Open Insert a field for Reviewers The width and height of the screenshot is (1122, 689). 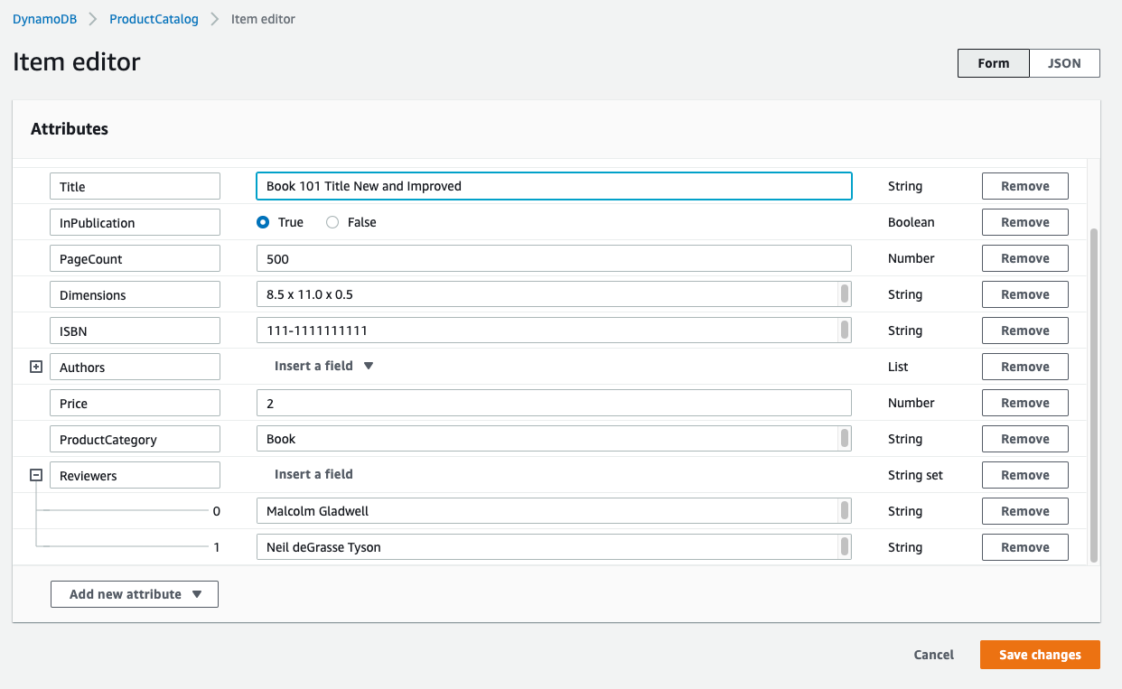[x=313, y=474]
